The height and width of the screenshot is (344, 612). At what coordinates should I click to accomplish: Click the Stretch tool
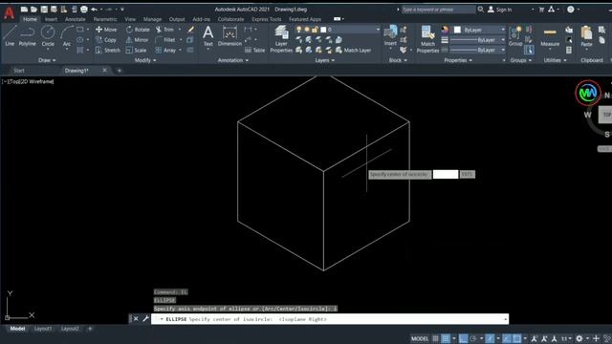click(x=108, y=50)
